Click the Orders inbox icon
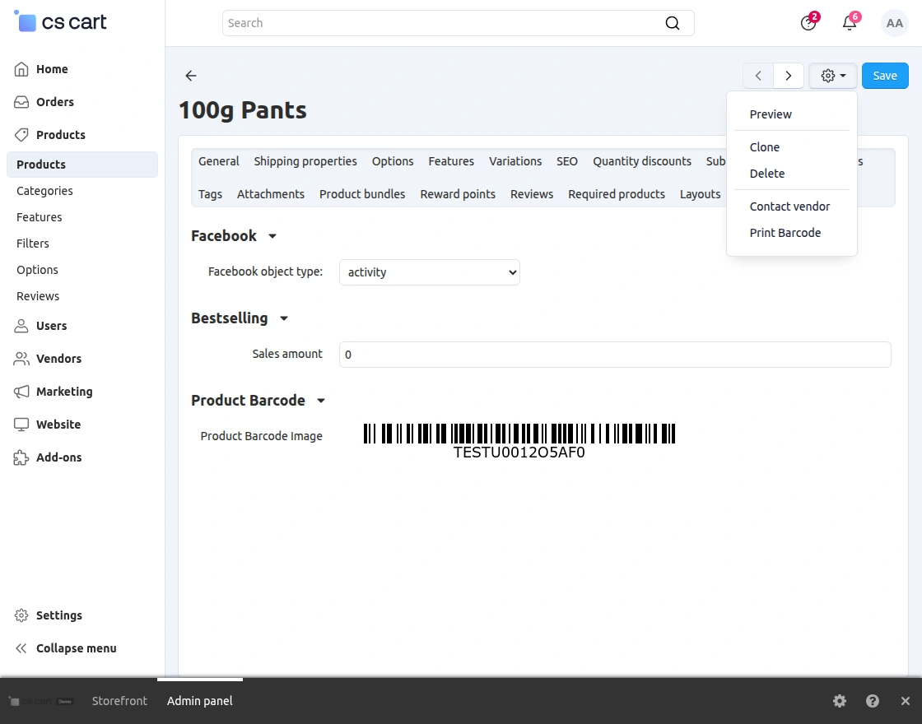922x724 pixels. pos(21,102)
